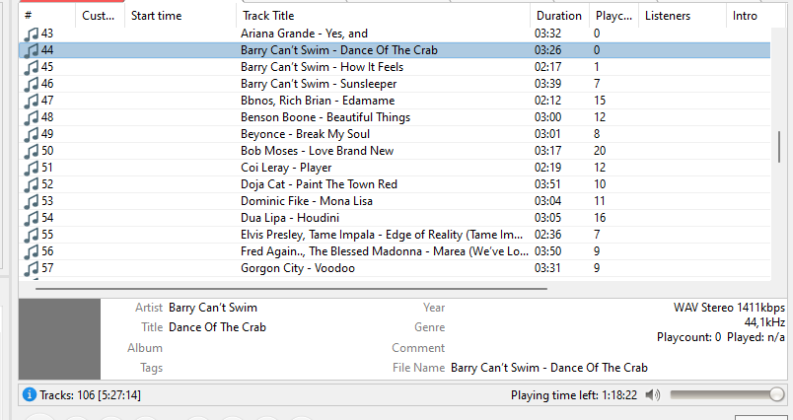This screenshot has height=420, width=793.
Task: Select Doja Cat - Paint The Town Red
Action: pyautogui.click(x=395, y=184)
